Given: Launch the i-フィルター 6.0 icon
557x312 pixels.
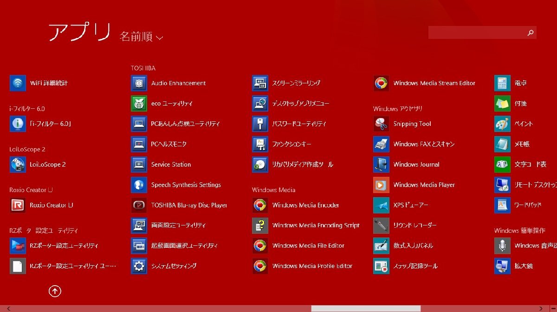Looking at the screenshot, I should click(x=18, y=124).
